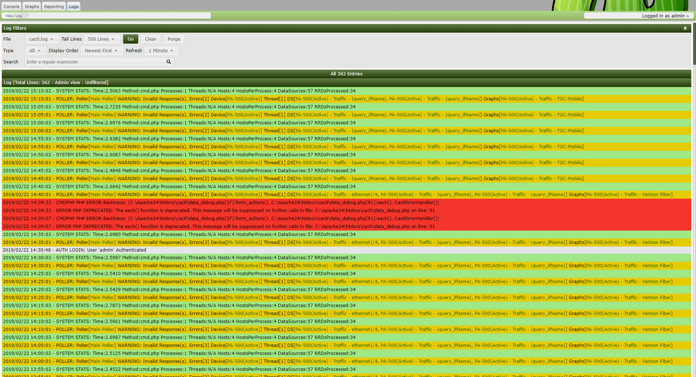Click the 14:39:07 ERROR PHP DEPRECATED entry
The image size is (696, 377).
(346, 227)
